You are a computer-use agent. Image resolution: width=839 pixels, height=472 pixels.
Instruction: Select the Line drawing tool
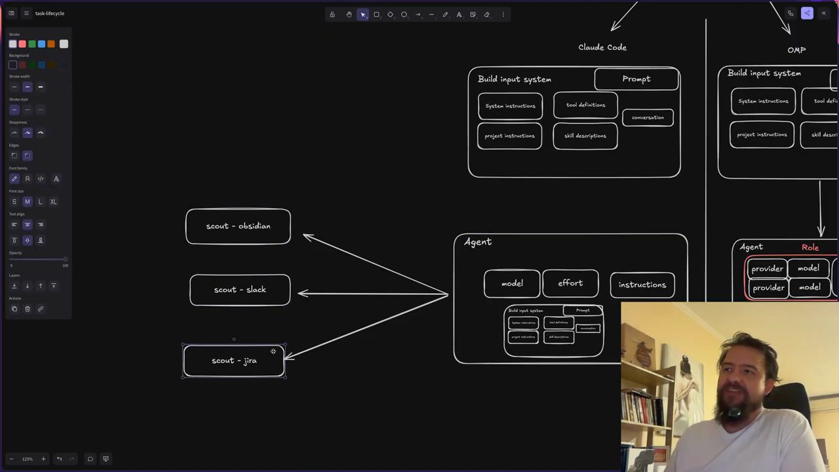click(x=431, y=14)
